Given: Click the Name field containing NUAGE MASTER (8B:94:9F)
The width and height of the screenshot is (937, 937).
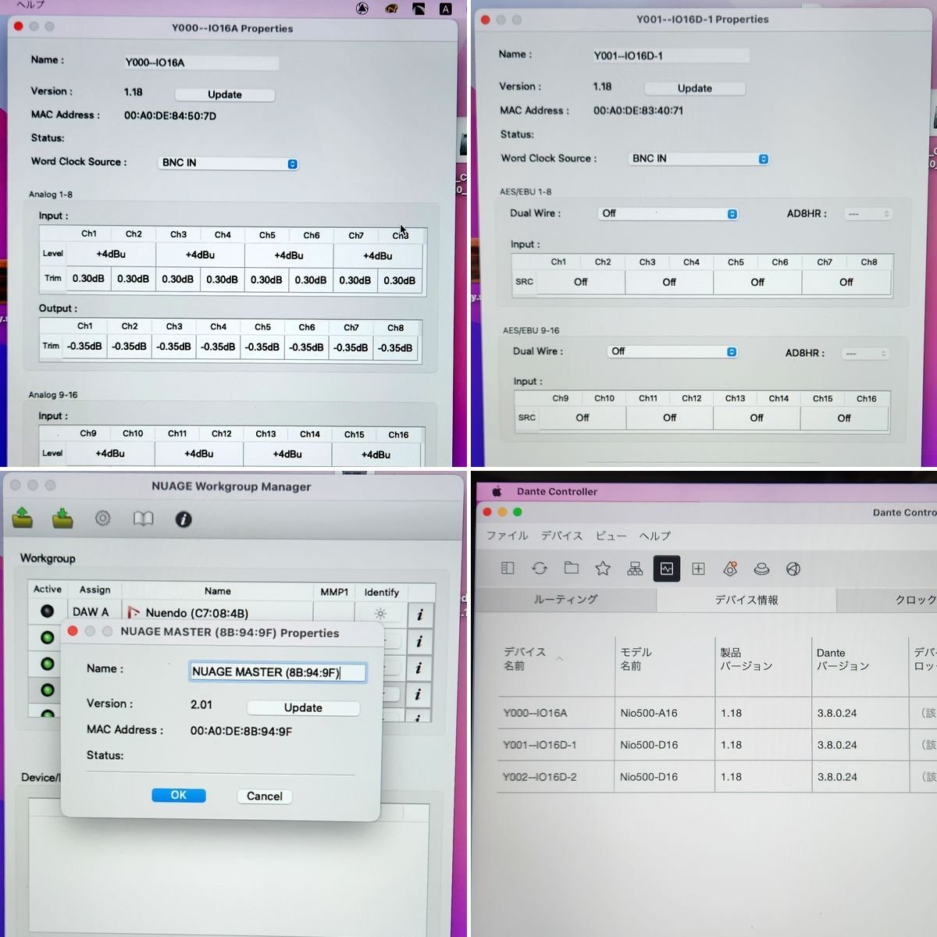Looking at the screenshot, I should [278, 672].
